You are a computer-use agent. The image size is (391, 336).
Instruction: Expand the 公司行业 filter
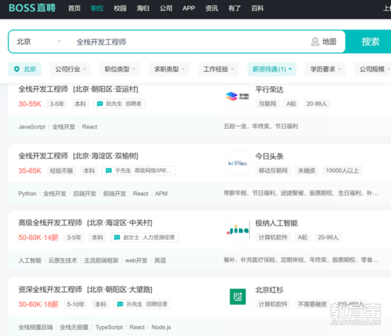coord(70,69)
